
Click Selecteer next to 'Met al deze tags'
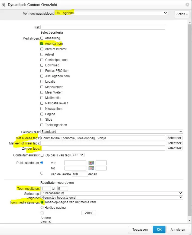(x=174, y=138)
